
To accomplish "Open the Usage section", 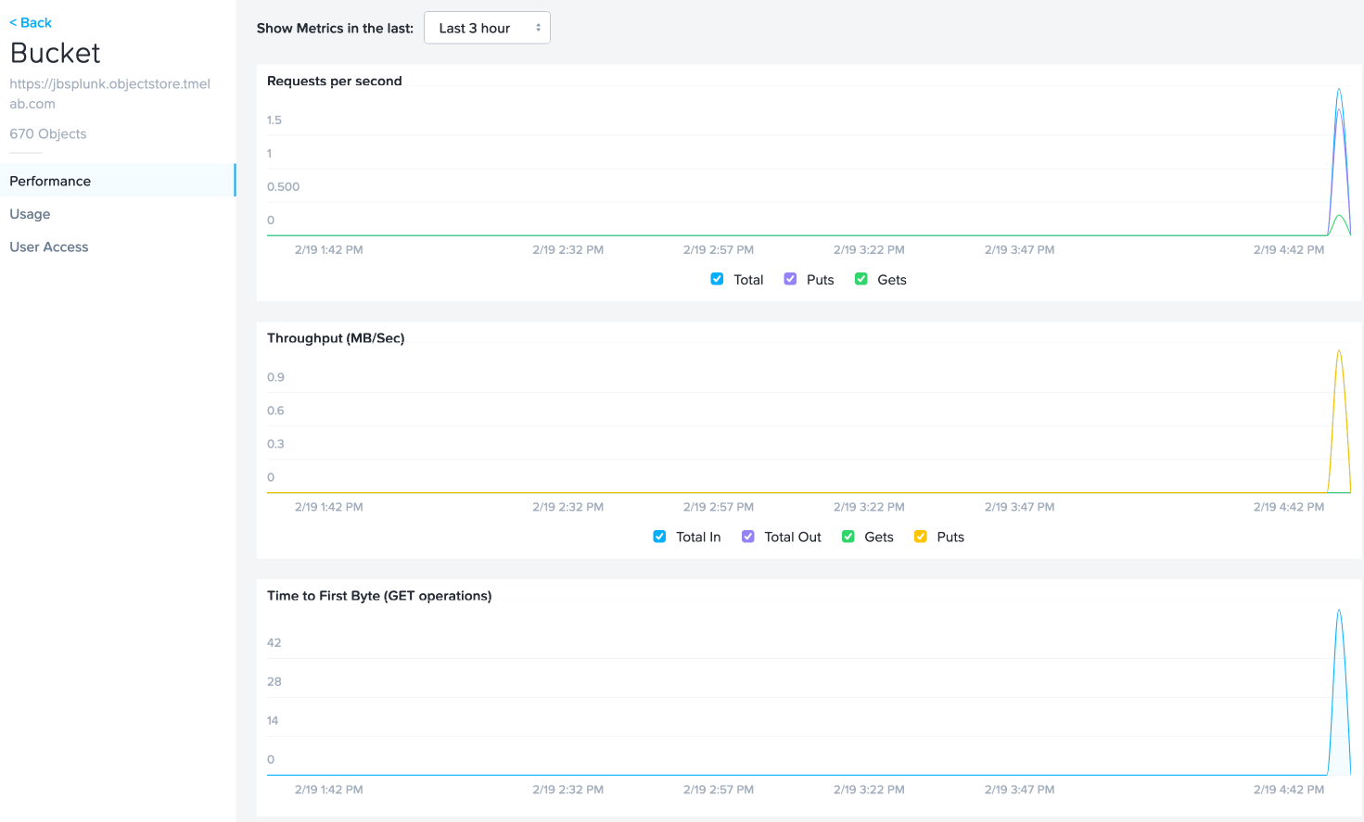I will click(30, 214).
